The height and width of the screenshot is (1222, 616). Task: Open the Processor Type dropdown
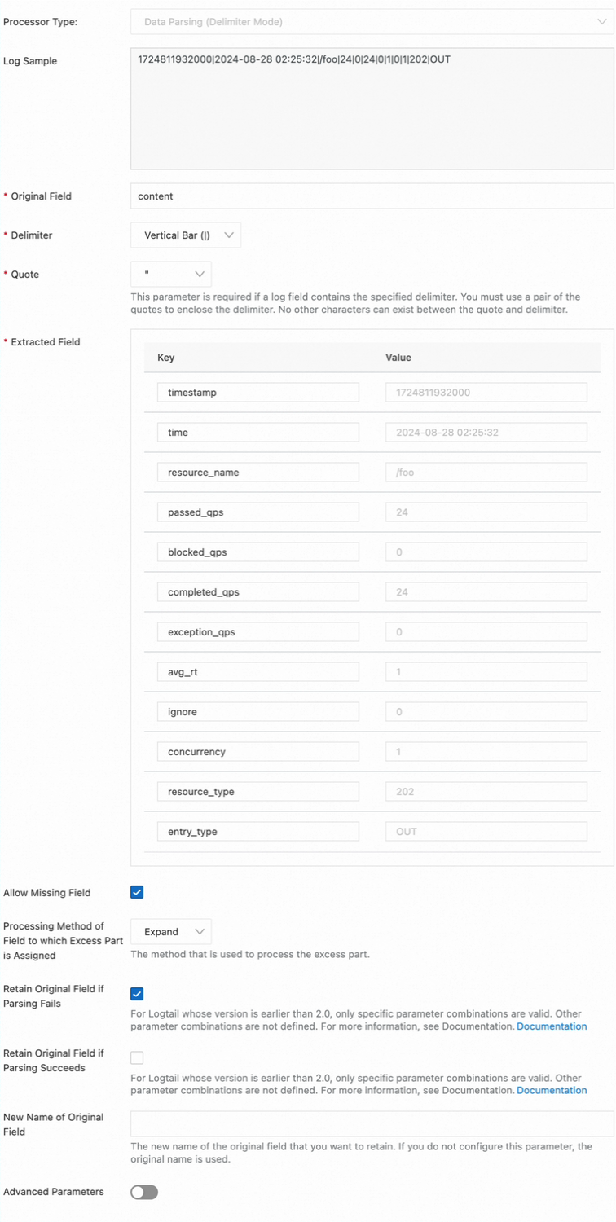pyautogui.click(x=372, y=22)
